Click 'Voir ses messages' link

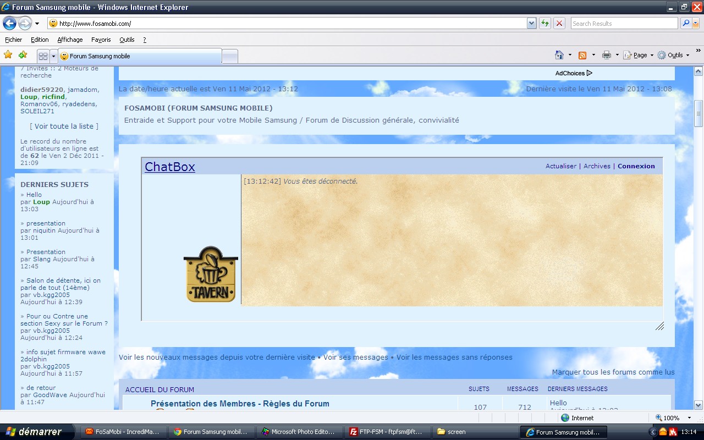click(356, 357)
